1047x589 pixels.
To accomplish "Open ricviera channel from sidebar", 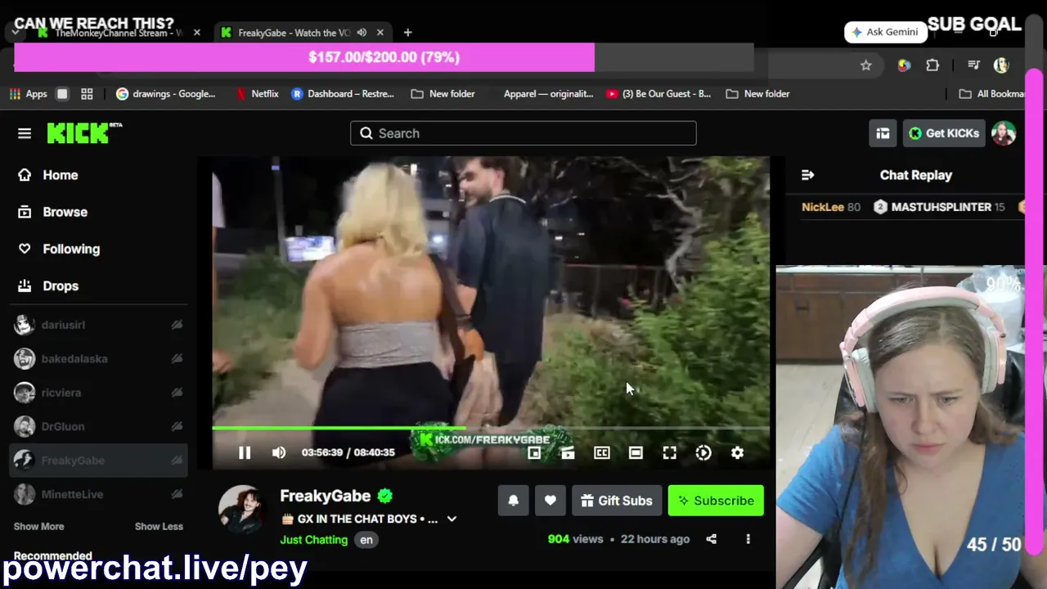I will click(x=98, y=393).
